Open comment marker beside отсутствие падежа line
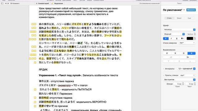Screen dimensions: 198x111 35,98
